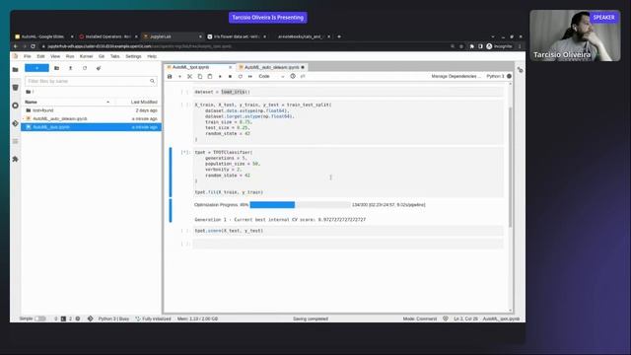Open the File menu
The image size is (631, 355).
(28, 56)
